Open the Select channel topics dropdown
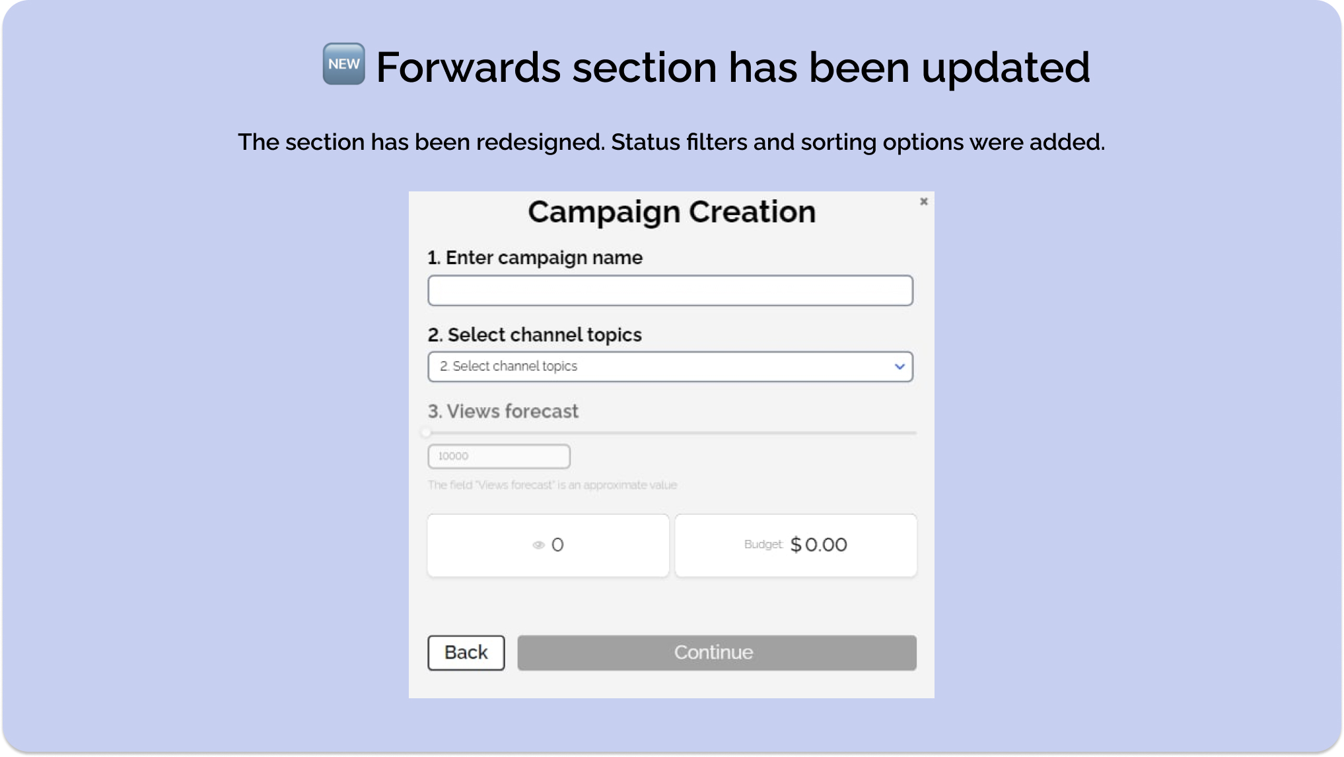The image size is (1344, 757). (670, 366)
